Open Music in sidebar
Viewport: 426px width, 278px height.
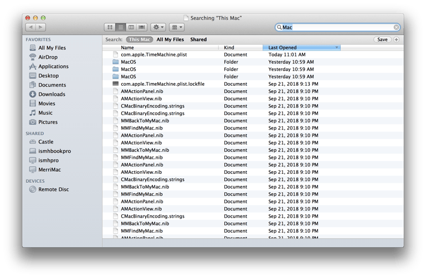41,112
